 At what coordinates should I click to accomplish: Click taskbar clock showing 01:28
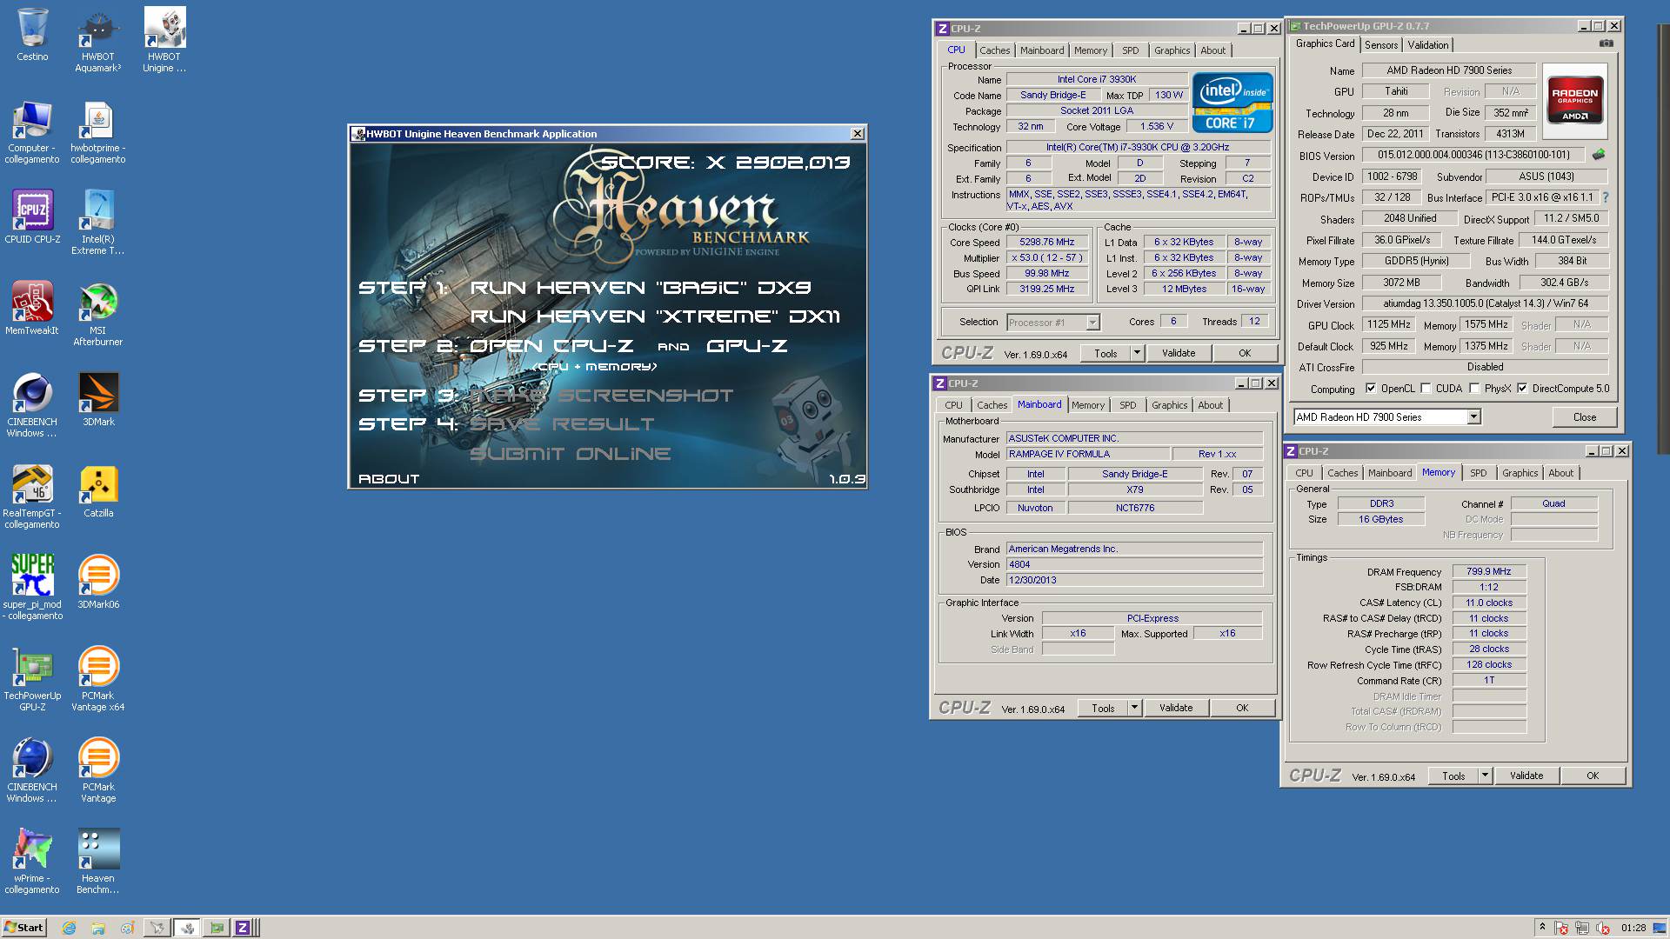click(x=1633, y=928)
